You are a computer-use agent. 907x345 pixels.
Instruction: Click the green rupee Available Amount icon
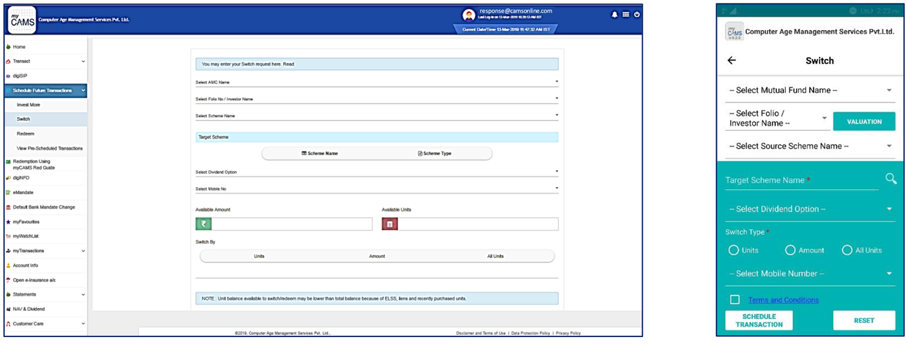coord(204,224)
